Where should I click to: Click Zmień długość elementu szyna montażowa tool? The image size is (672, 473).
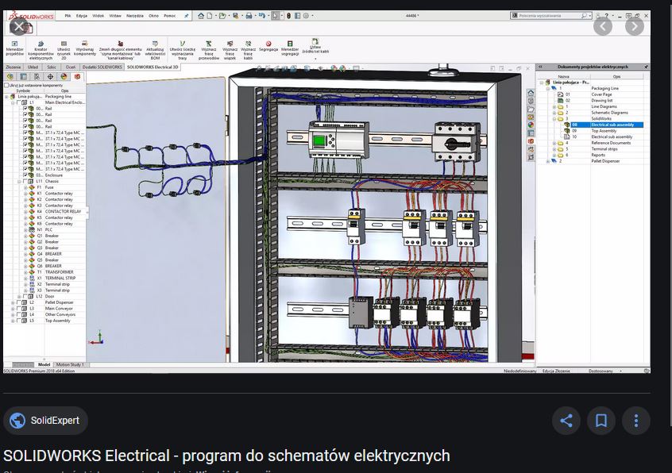point(120,50)
